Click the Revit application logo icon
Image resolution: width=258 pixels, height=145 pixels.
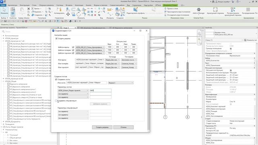pyautogui.click(x=2, y=2)
